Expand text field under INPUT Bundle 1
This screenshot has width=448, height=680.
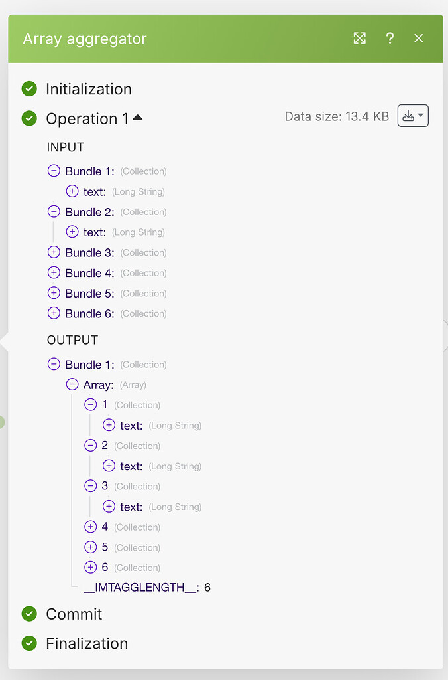click(x=72, y=191)
